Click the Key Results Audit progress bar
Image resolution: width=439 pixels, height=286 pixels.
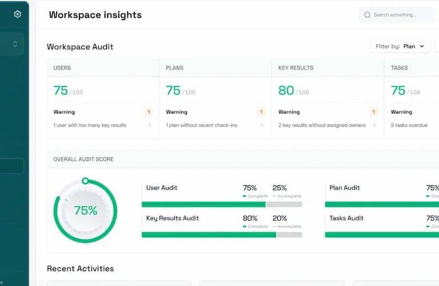[221, 235]
